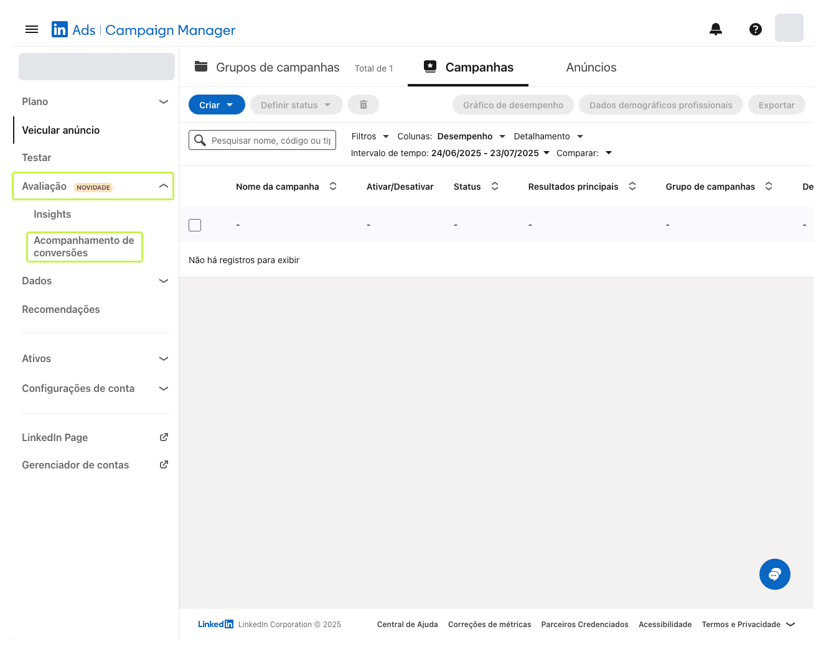Expand the Dados section chevron
826x652 pixels.
pos(164,281)
